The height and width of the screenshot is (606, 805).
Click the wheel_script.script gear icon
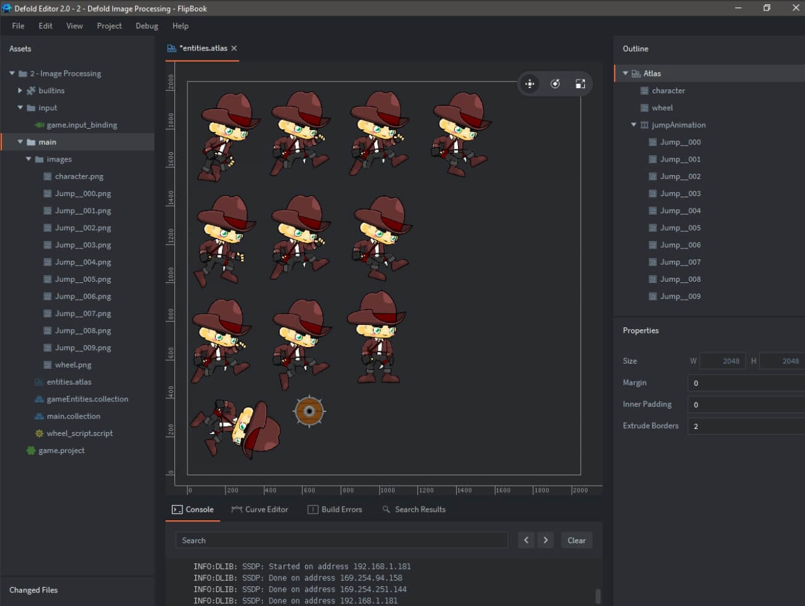tap(39, 433)
